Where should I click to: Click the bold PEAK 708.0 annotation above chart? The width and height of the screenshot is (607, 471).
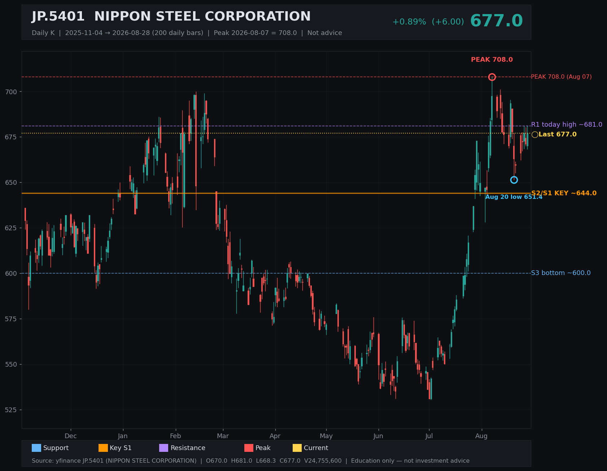click(492, 60)
